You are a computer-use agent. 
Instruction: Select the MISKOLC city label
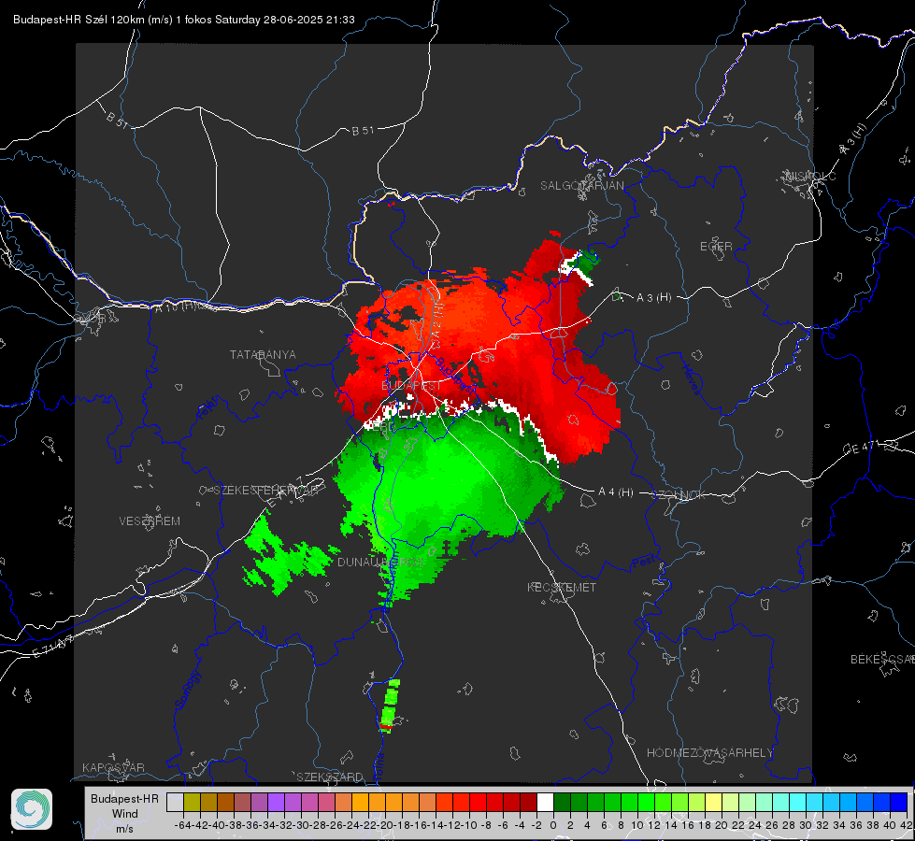[x=810, y=176]
